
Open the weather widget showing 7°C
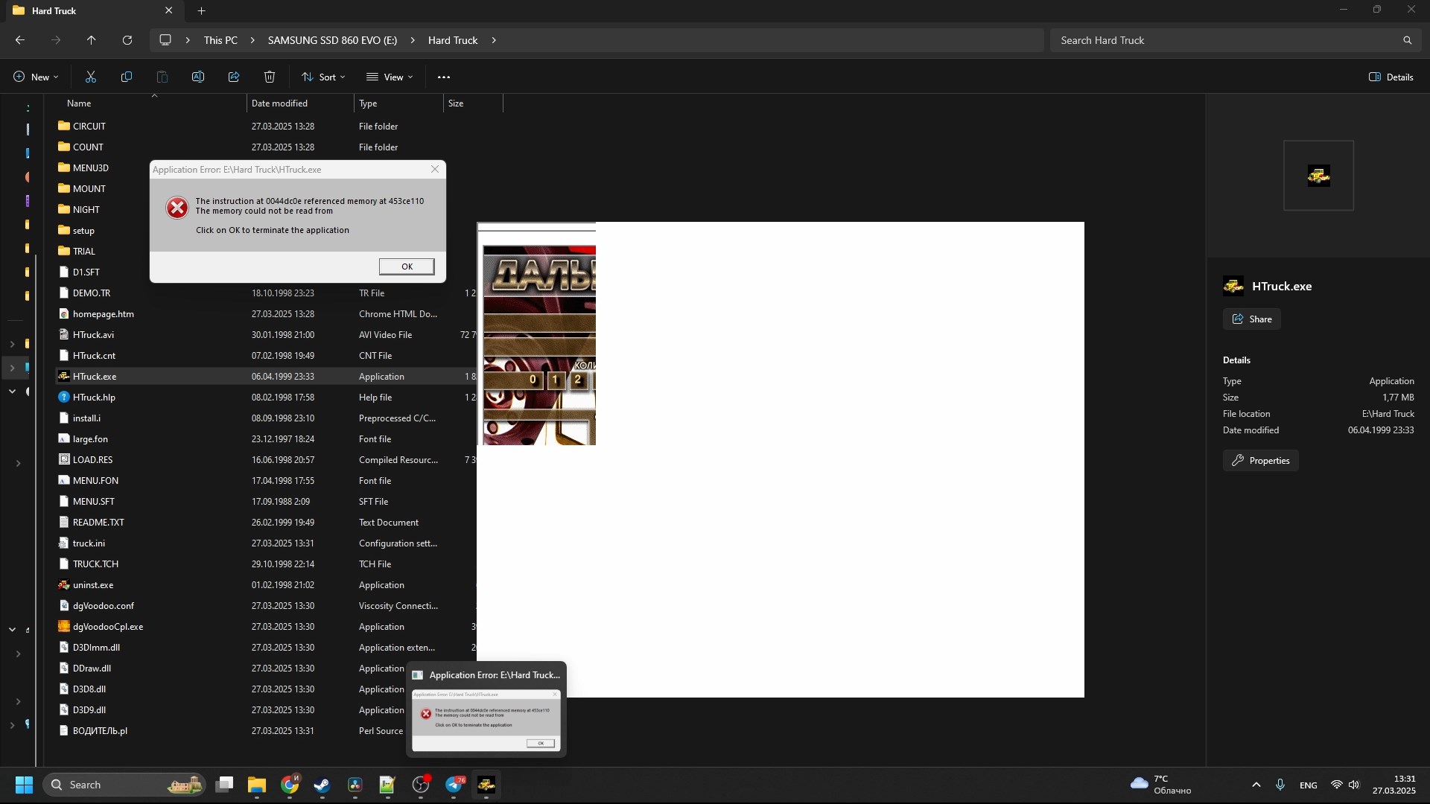point(1160,785)
